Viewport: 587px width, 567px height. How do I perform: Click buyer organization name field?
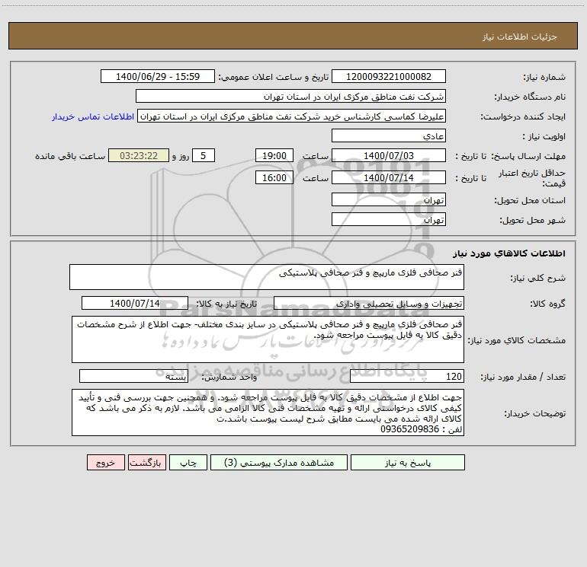(x=290, y=96)
